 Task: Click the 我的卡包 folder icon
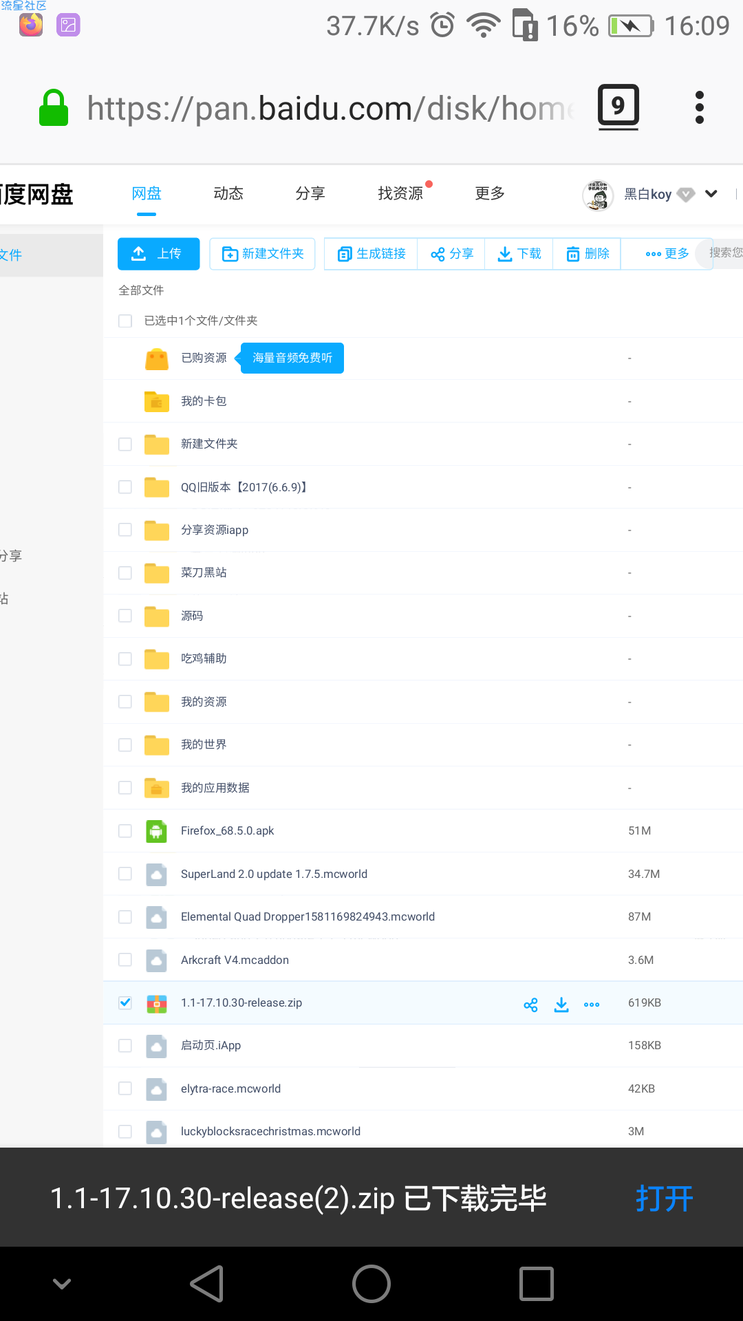coord(157,401)
